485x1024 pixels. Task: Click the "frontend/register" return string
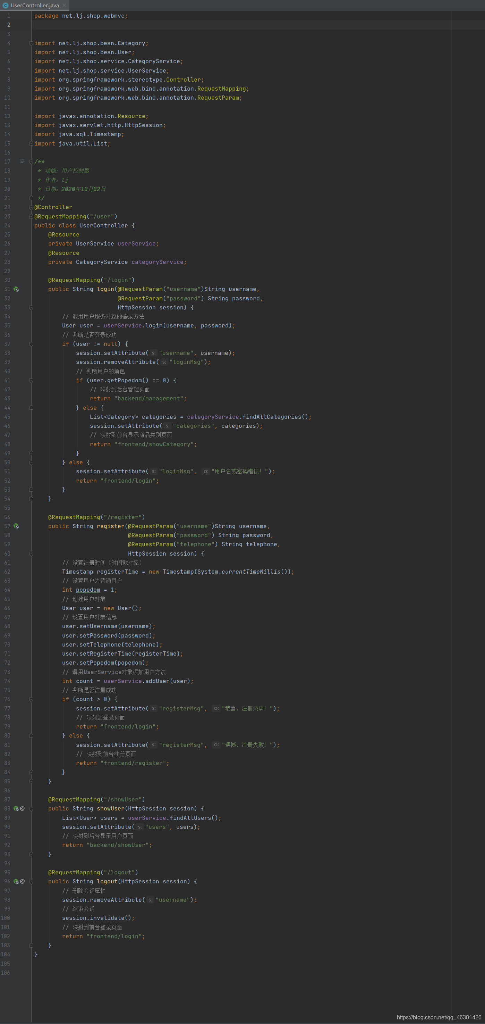133,763
